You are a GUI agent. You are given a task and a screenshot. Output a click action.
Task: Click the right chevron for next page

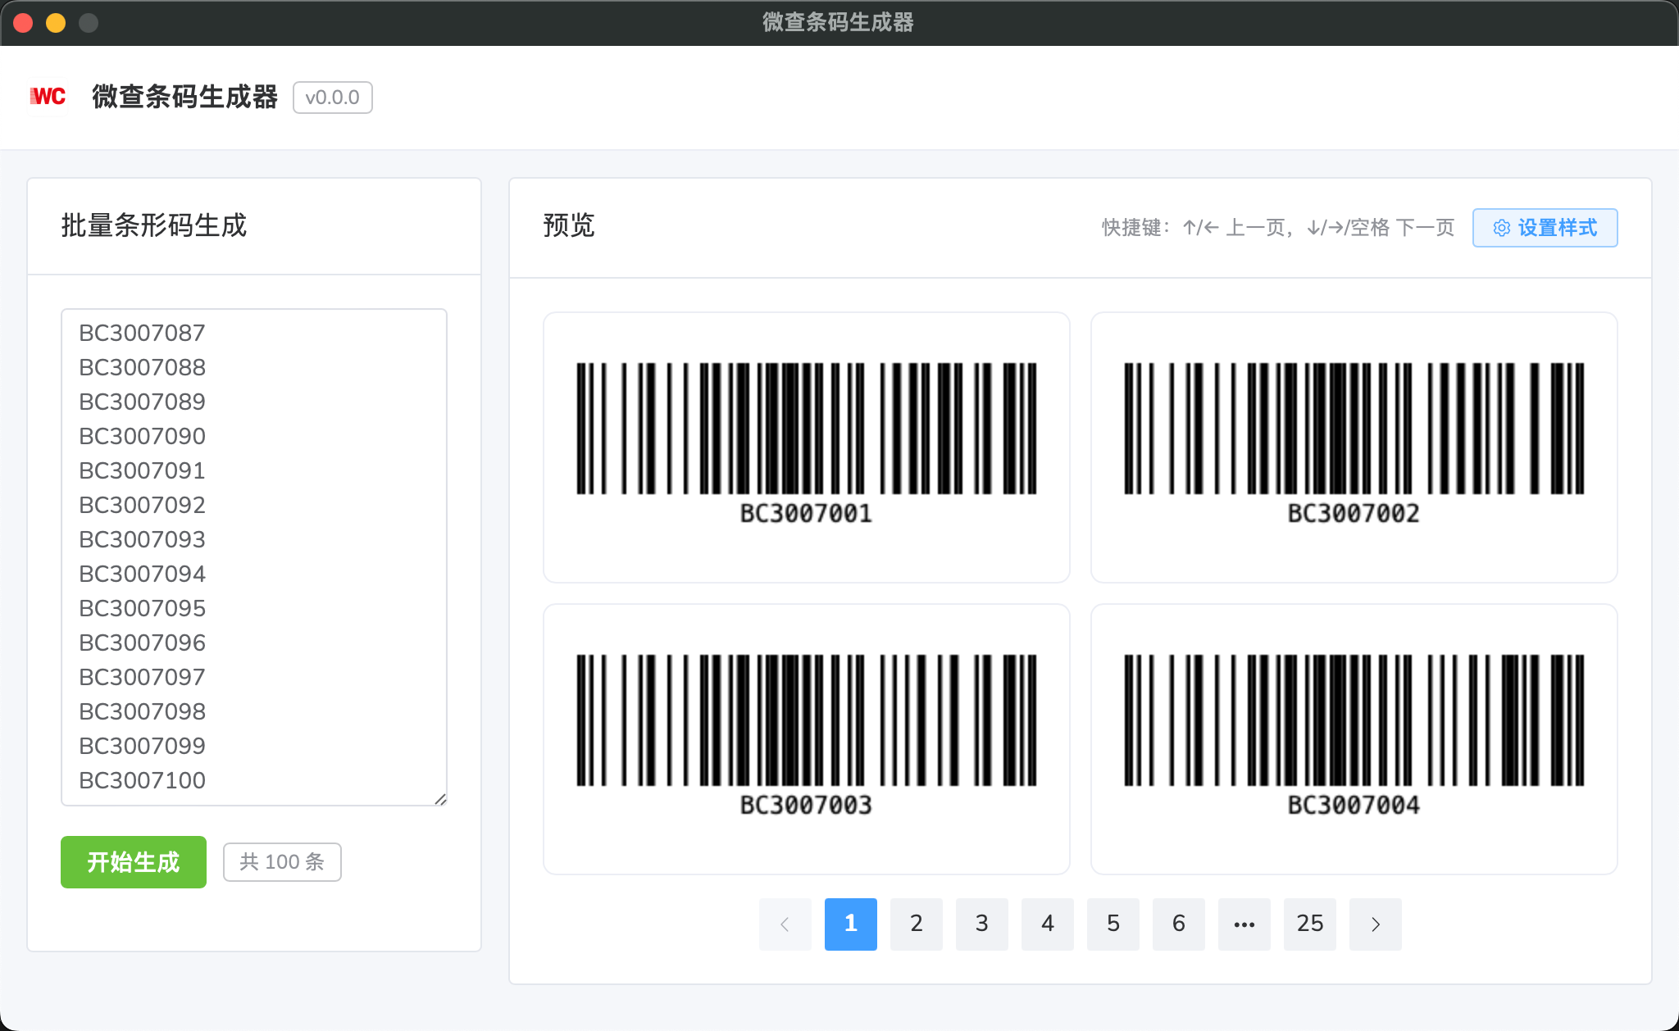click(x=1376, y=924)
